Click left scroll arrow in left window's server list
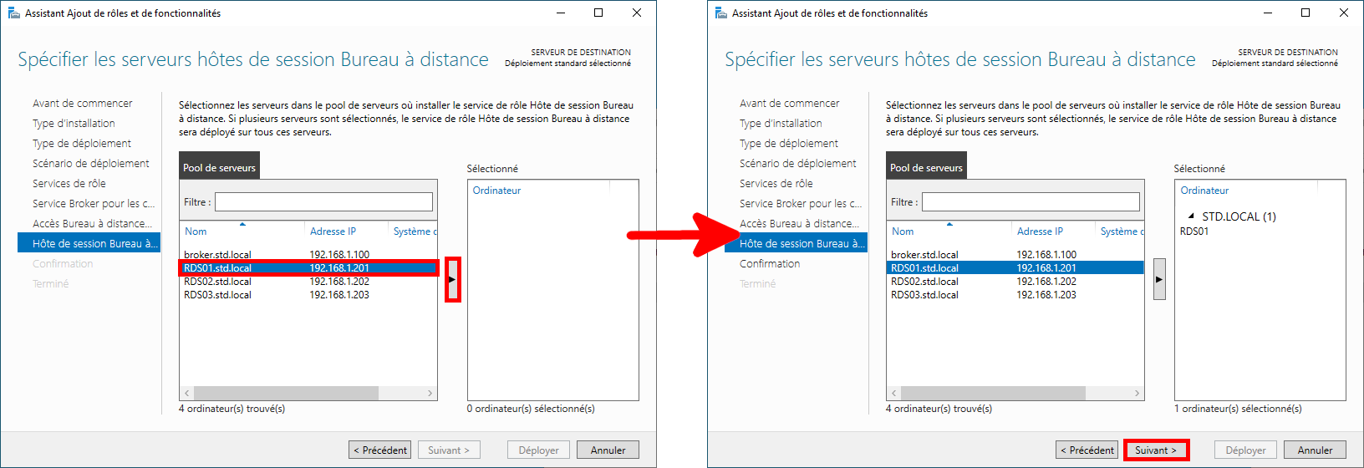 (x=187, y=393)
